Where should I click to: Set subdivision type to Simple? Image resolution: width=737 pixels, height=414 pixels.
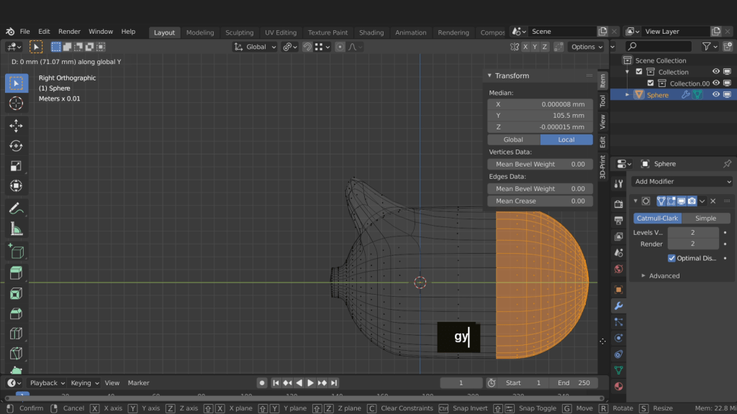(705, 218)
